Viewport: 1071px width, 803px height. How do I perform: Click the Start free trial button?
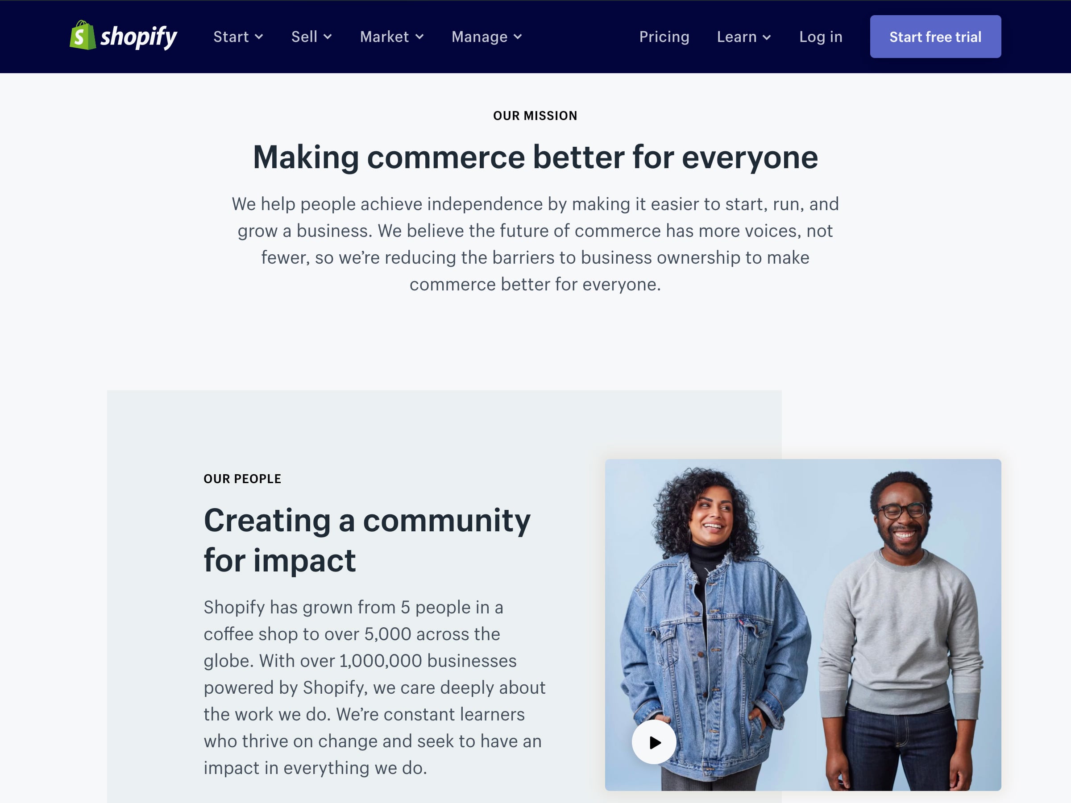(x=935, y=36)
